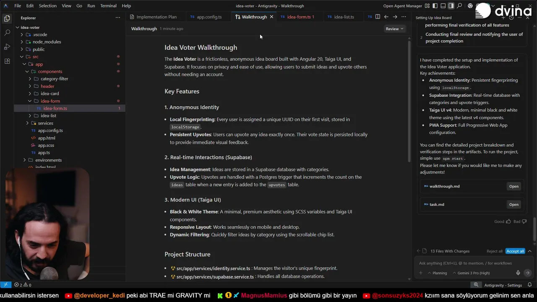Open the Chrome browser icon in title bar
The height and width of the screenshot is (302, 537).
pos(470,6)
